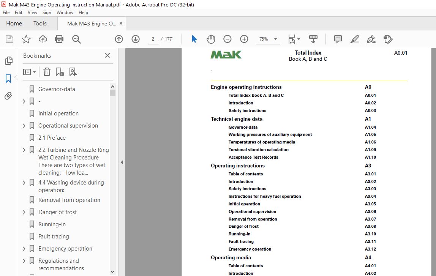
Task: Click 'Instructions for heavy fuel operation' entry
Action: (x=264, y=196)
